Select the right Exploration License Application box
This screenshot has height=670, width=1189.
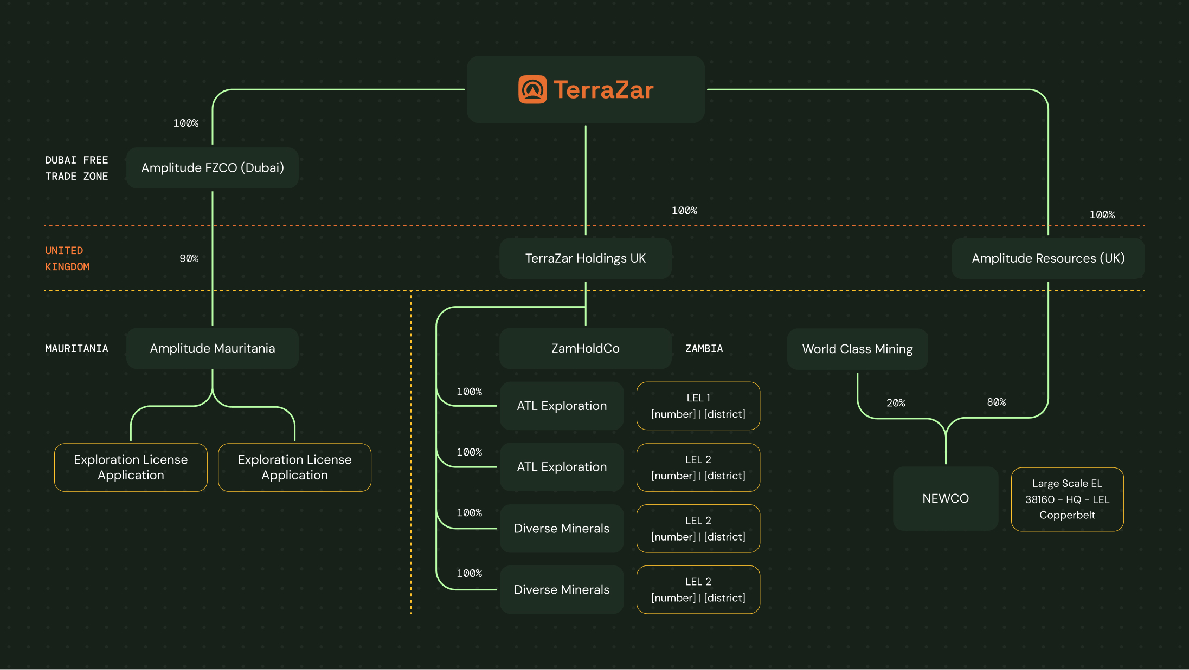[294, 467]
